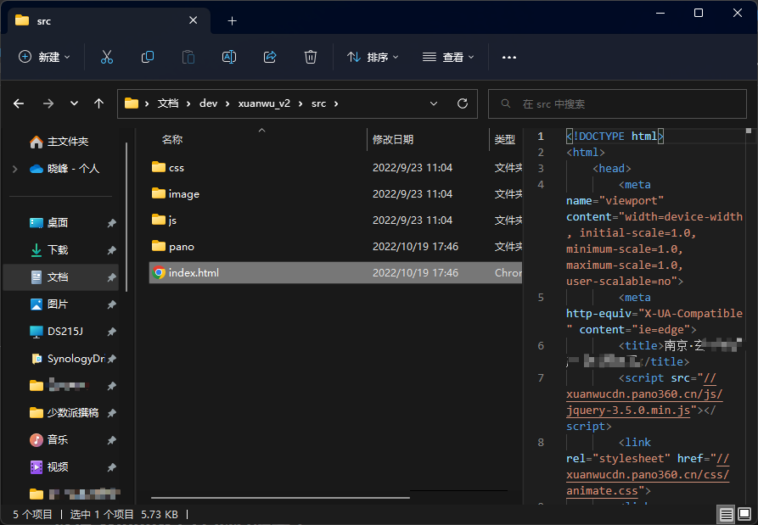Expand the address bar history dropdown
This screenshot has height=525, width=758.
(434, 103)
